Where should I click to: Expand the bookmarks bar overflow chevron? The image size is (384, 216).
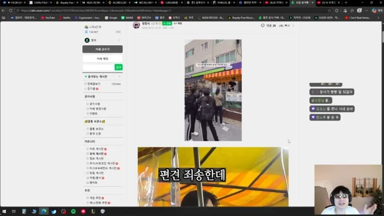[x=379, y=18]
